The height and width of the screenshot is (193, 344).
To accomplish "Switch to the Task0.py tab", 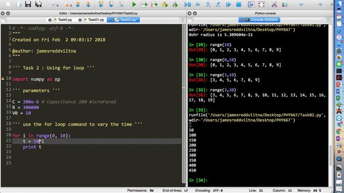I will click(x=65, y=20).
